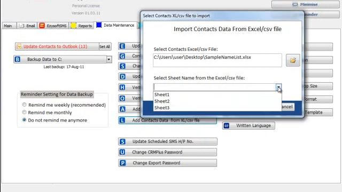Click the L icon of Add Contacts Data
Viewport: 342px width, 192px height.
click(122, 120)
